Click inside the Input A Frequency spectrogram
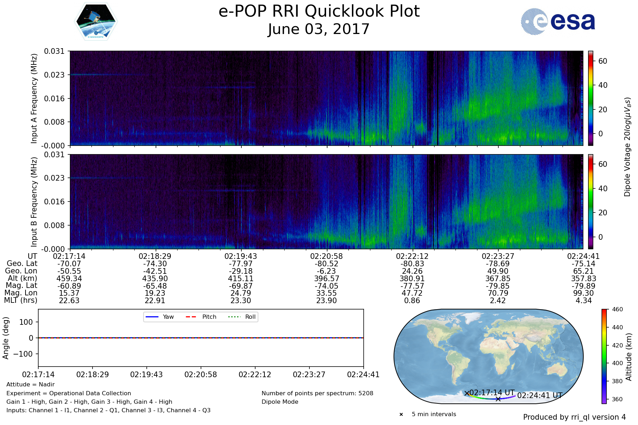This screenshot has width=638, height=425. 326,98
